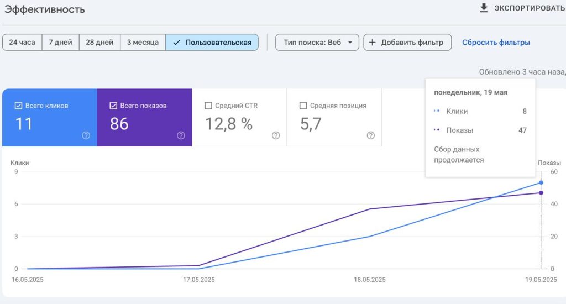Switch to the 7 дней range

click(61, 42)
